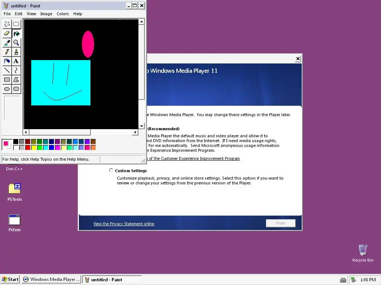Choose the Rectangle shape tool
The height and width of the screenshot is (285, 381).
point(7,79)
